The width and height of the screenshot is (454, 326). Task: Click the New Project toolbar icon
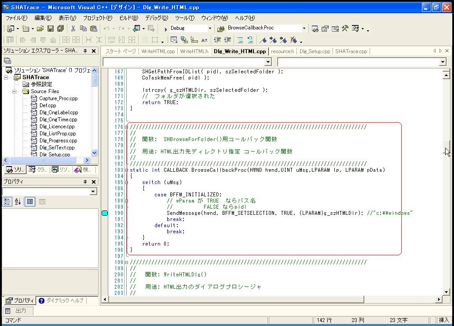(11, 29)
